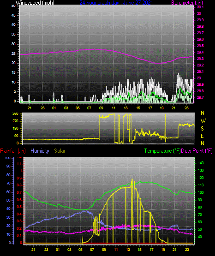Select the 'Rainfall (.in)' legend label
215x256 pixels.
click(x=13, y=151)
